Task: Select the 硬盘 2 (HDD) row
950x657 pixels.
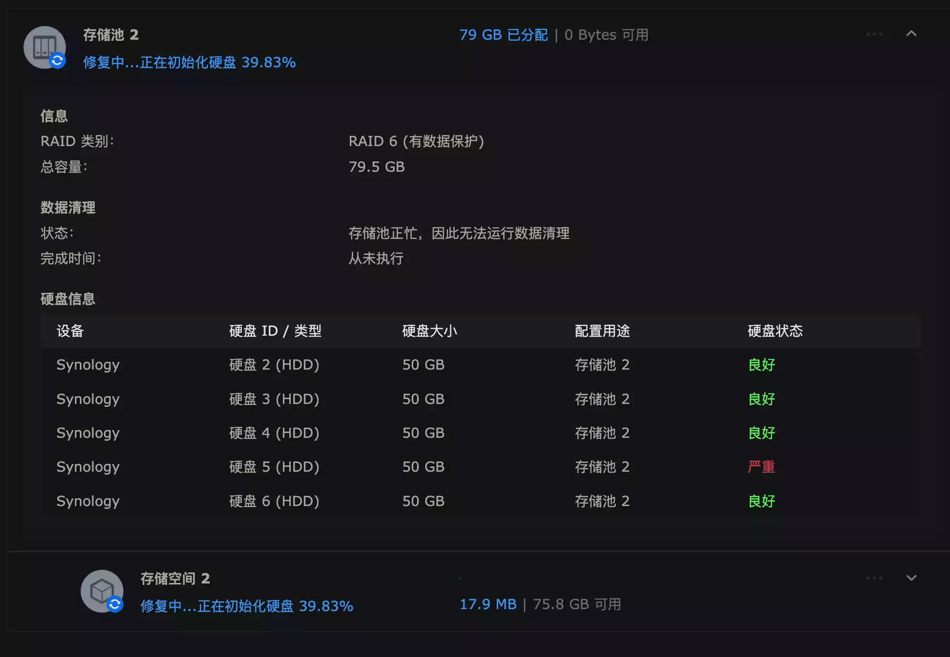Action: click(x=274, y=365)
